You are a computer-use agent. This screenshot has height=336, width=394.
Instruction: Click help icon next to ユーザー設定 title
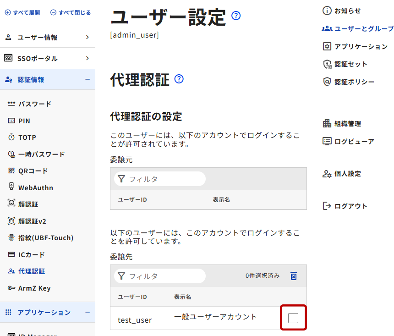click(236, 16)
